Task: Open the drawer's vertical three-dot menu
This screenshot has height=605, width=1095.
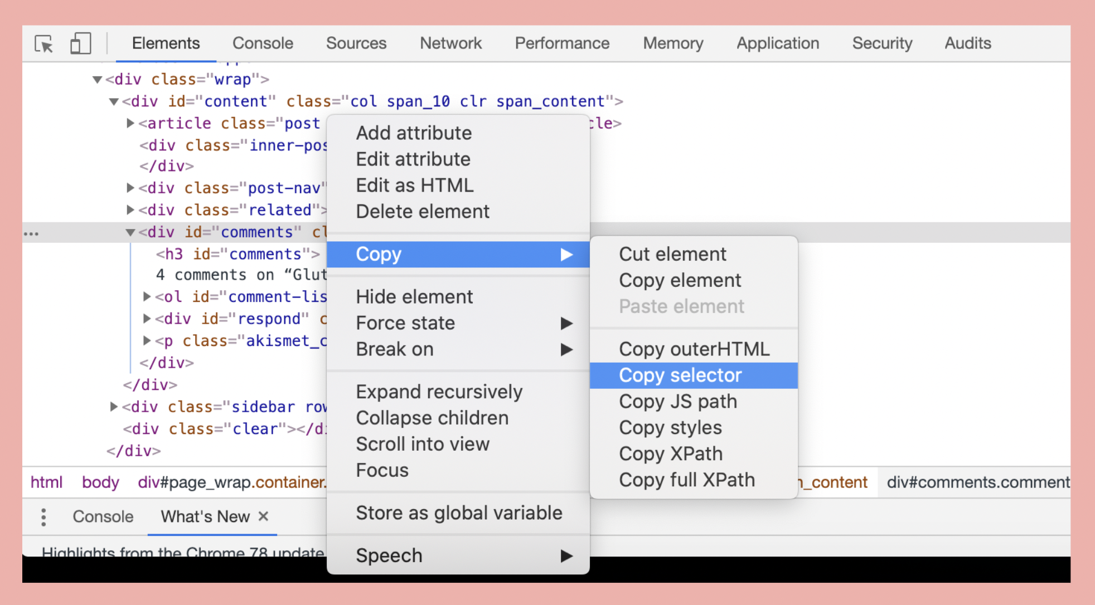Action: pyautogui.click(x=43, y=517)
